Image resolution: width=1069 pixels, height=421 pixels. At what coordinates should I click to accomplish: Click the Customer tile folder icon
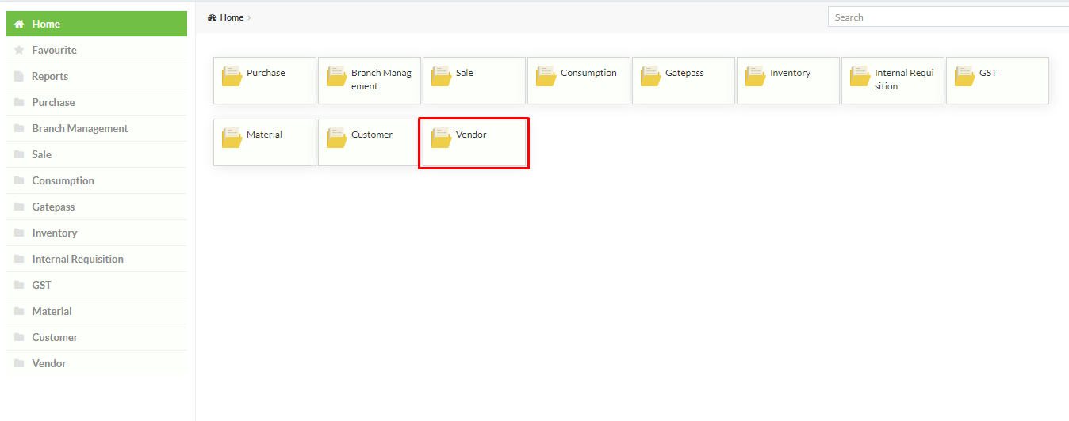336,138
